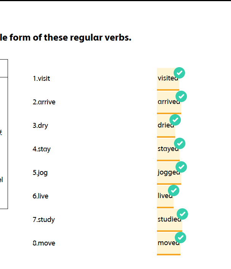Viewport: 231px width, 269px height.
Task: Click the question label "1.visit"
Action: [x=41, y=79]
